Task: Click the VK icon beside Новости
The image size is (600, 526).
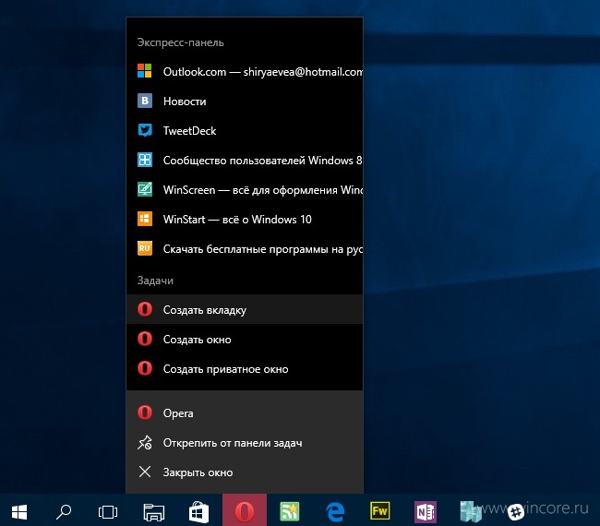Action: [145, 101]
